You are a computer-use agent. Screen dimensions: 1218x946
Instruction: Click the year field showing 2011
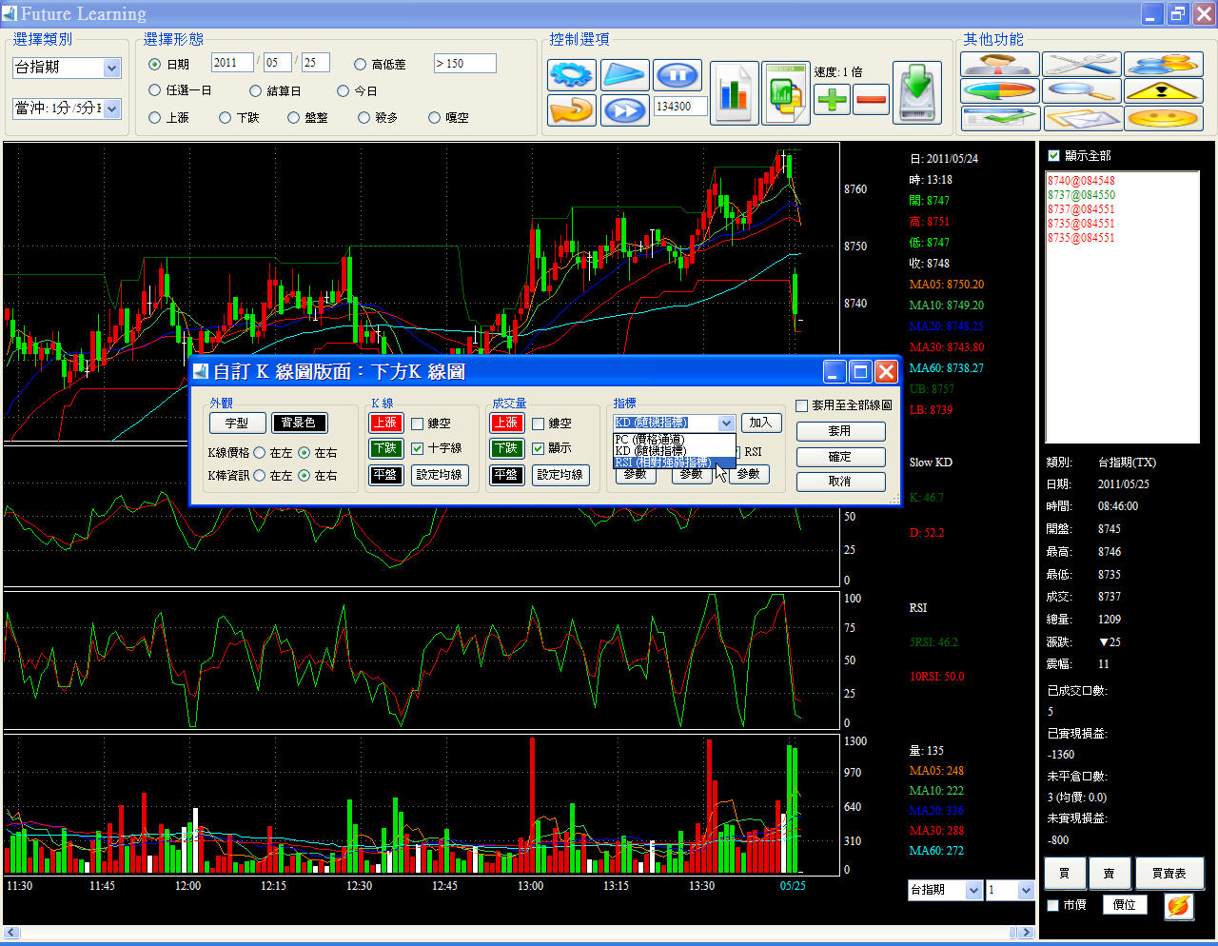click(232, 63)
